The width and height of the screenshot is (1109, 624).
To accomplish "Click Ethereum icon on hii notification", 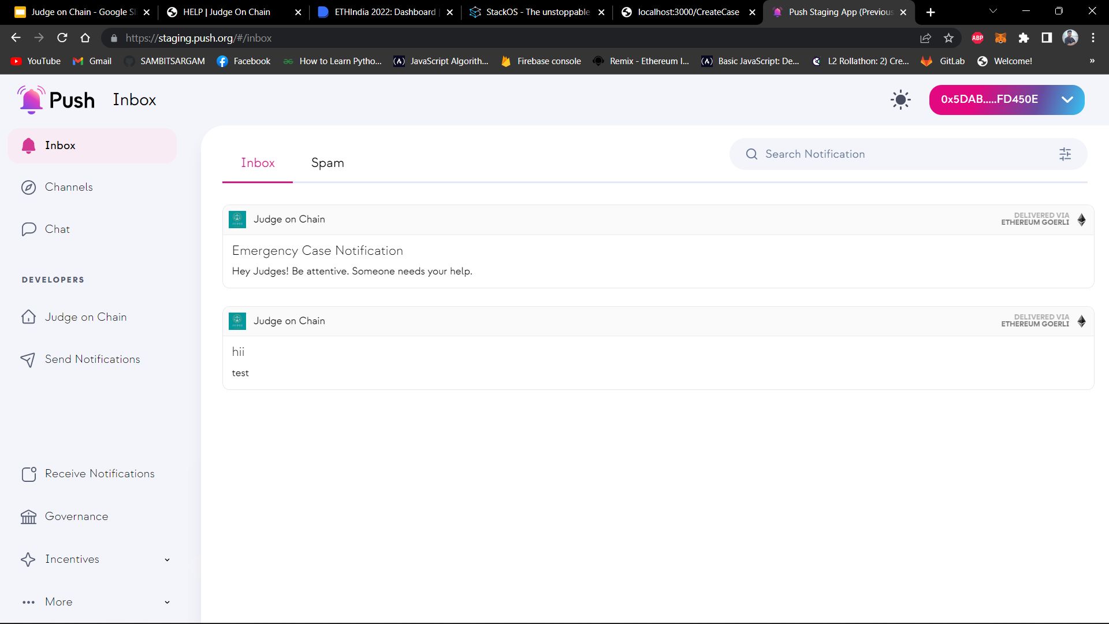I will (1082, 321).
